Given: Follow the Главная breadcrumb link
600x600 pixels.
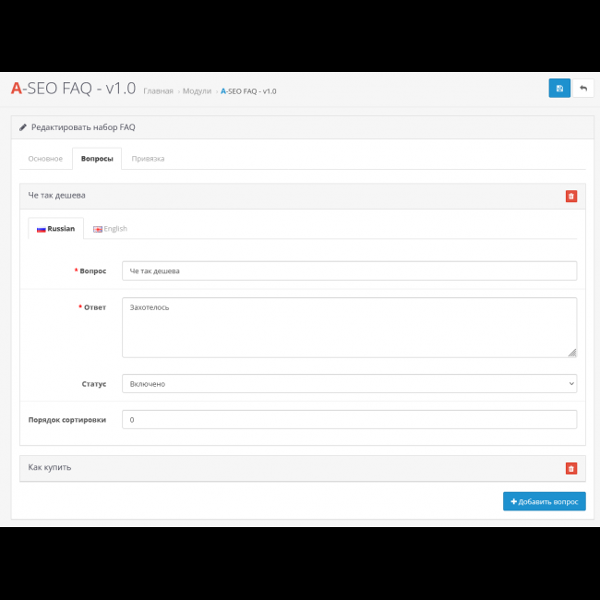Looking at the screenshot, I should click(158, 91).
